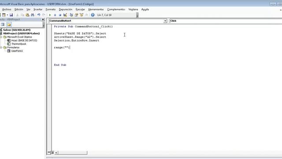
Task: Open the Insertar menu
Action: [38, 9]
